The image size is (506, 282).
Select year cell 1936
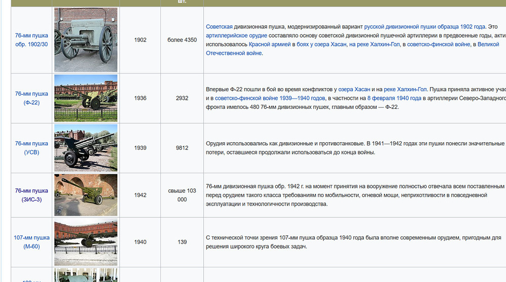[x=140, y=98]
